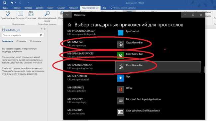216x121 pixels.
Task: Click the MS-GAMEBAR protocol name
Action: [75, 42]
